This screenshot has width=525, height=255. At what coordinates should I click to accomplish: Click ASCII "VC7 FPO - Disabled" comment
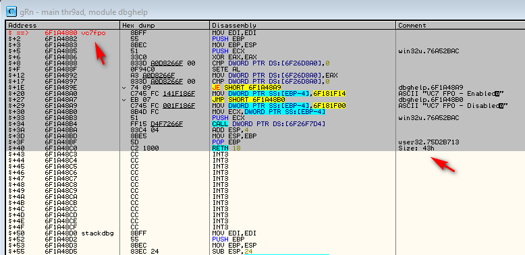click(x=453, y=106)
